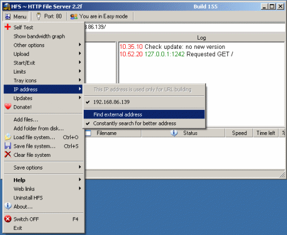Click the Status column header
The image size is (287, 235).
pos(183,133)
